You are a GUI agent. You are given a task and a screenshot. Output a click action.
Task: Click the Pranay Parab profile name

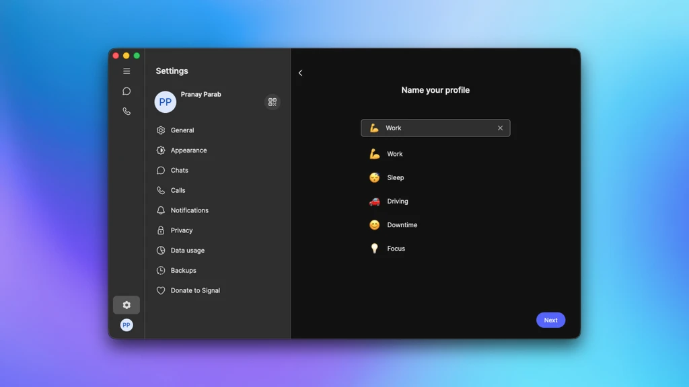pyautogui.click(x=201, y=94)
